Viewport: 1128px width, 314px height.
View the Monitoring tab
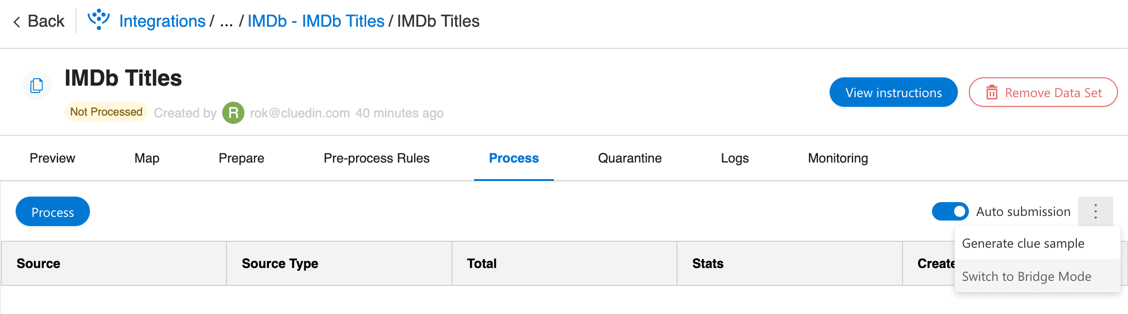click(x=838, y=158)
